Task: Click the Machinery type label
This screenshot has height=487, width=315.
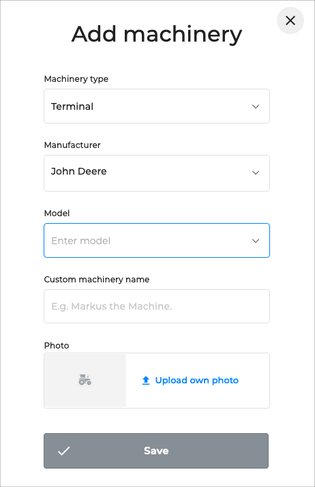Action: point(76,79)
